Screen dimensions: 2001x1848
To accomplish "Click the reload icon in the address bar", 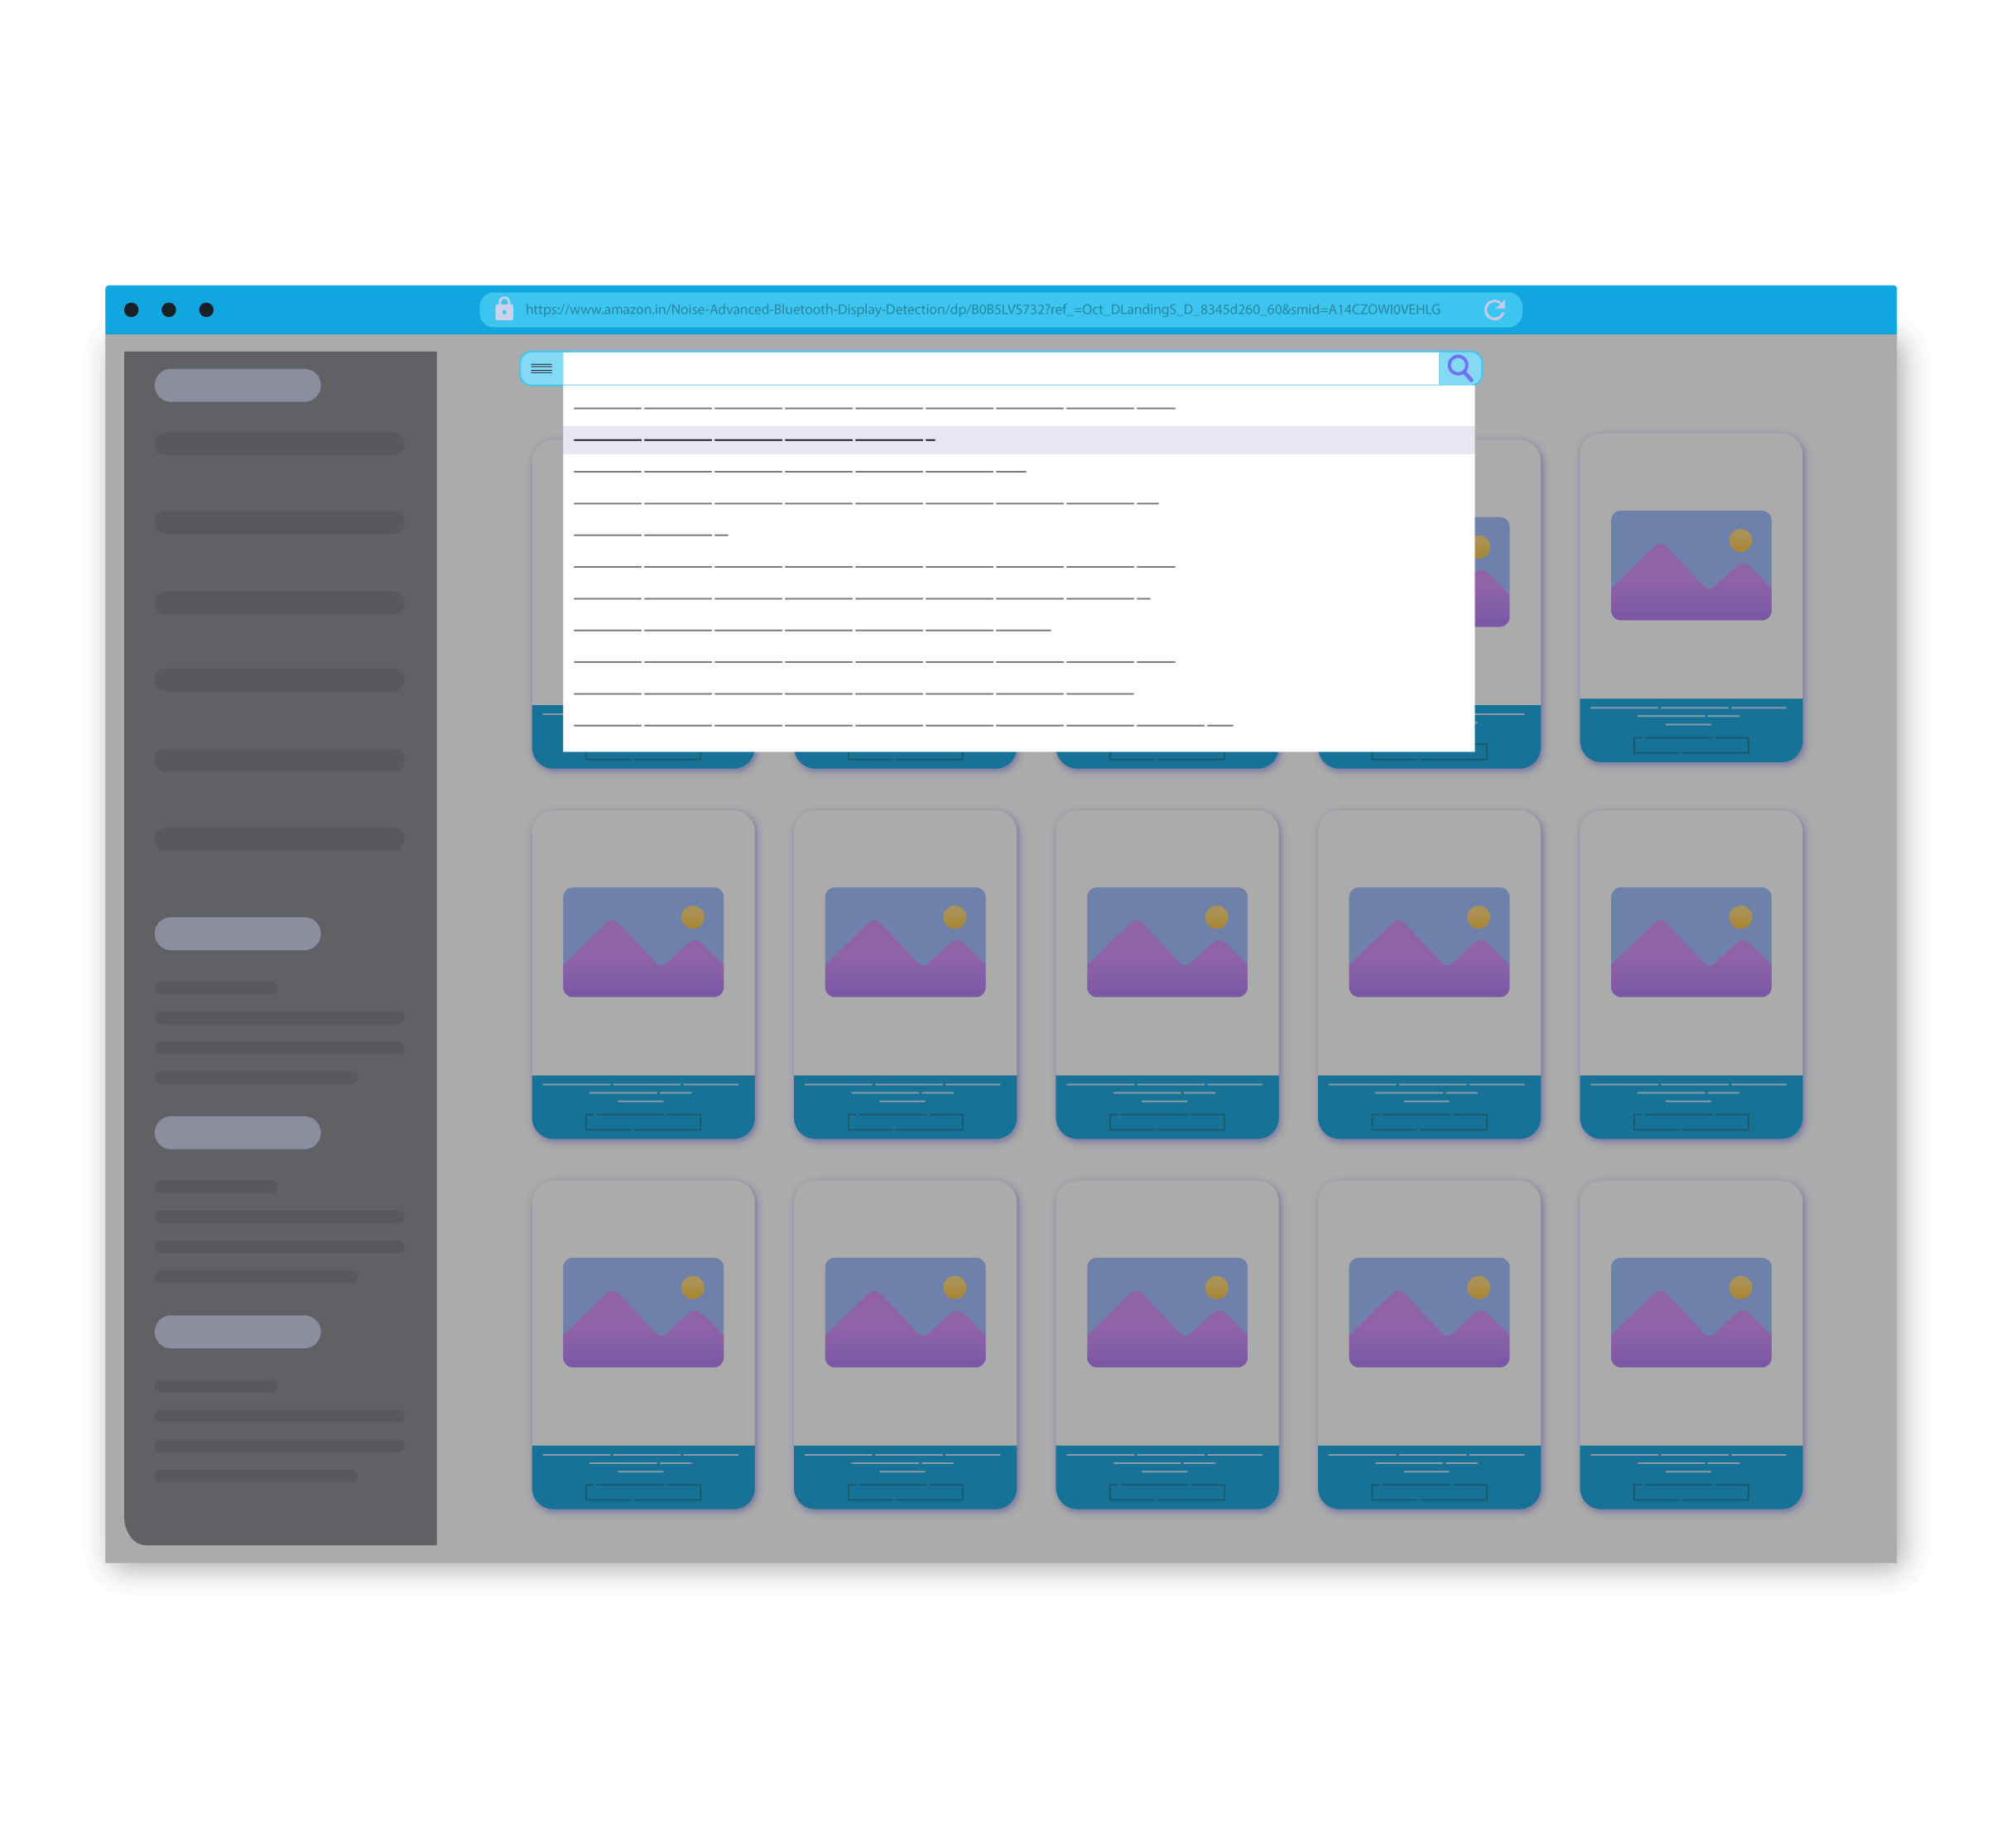I will point(1494,310).
